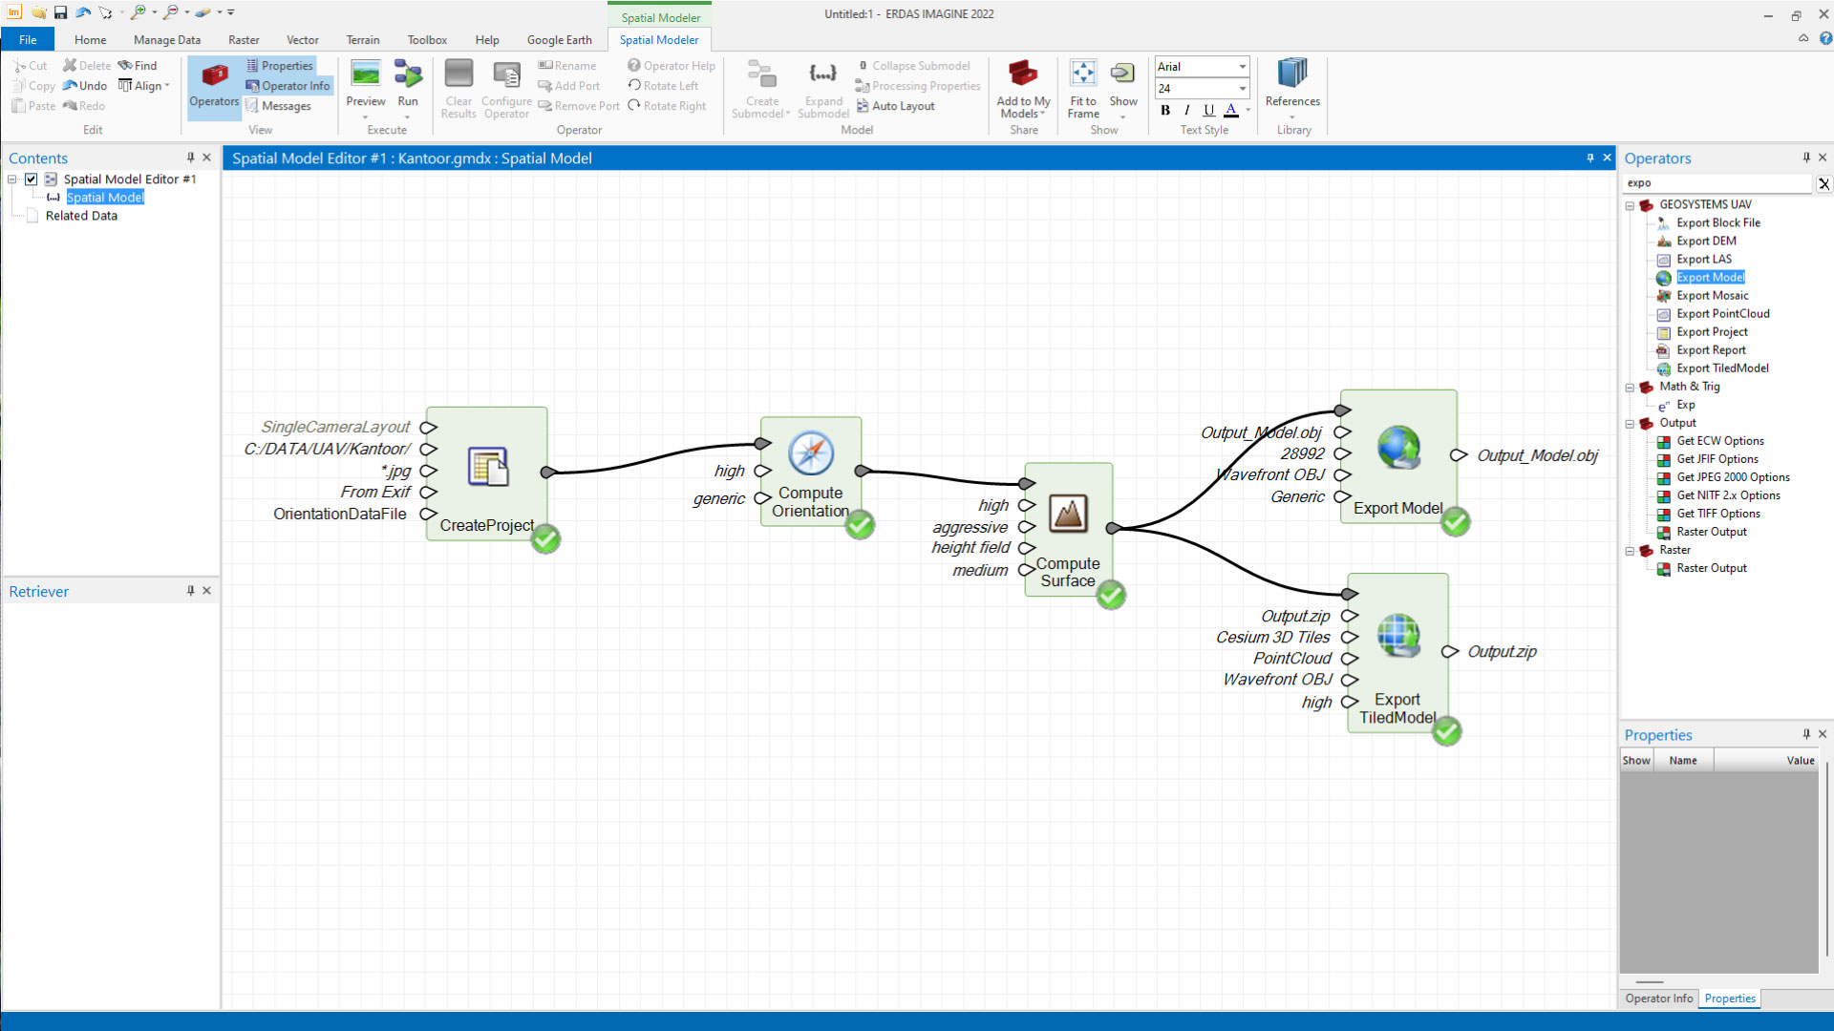Click Operator Help button

coord(672,66)
